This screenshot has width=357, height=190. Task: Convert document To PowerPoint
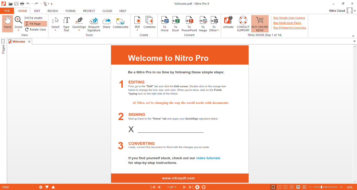(x=189, y=24)
